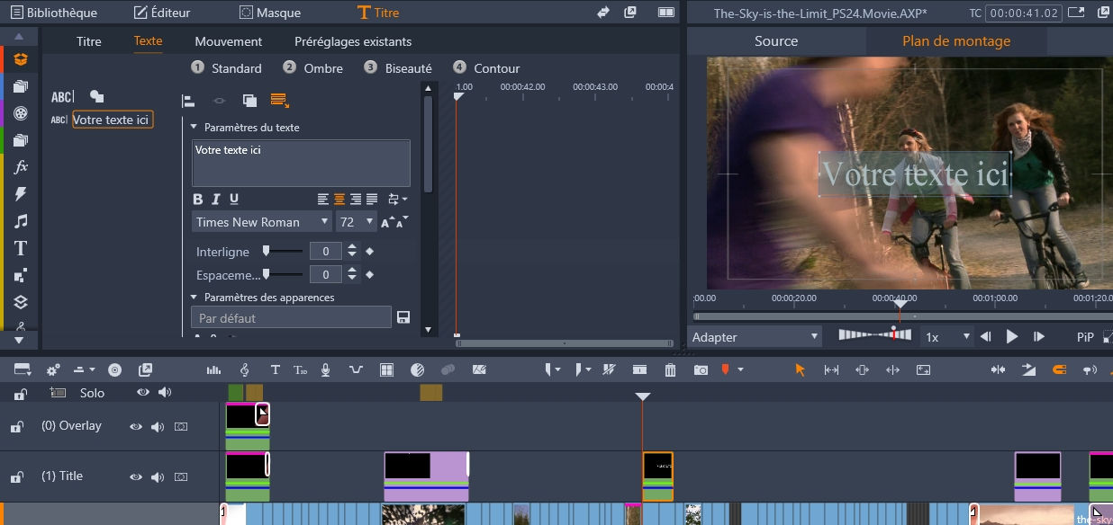Collapse the Paramètres du texte section
The image size is (1113, 525).
pyautogui.click(x=193, y=128)
